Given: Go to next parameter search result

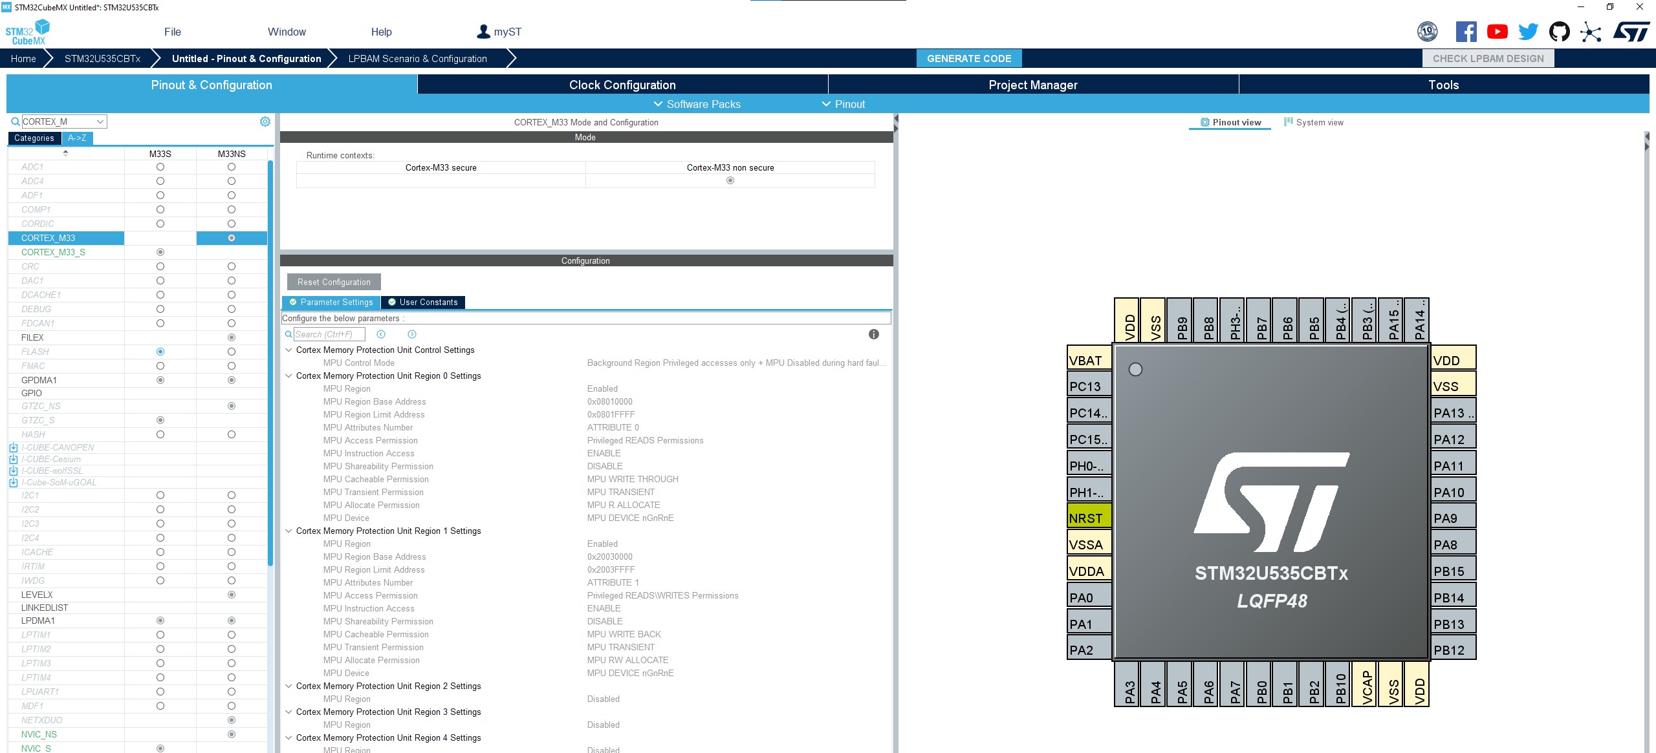Looking at the screenshot, I should click(412, 334).
